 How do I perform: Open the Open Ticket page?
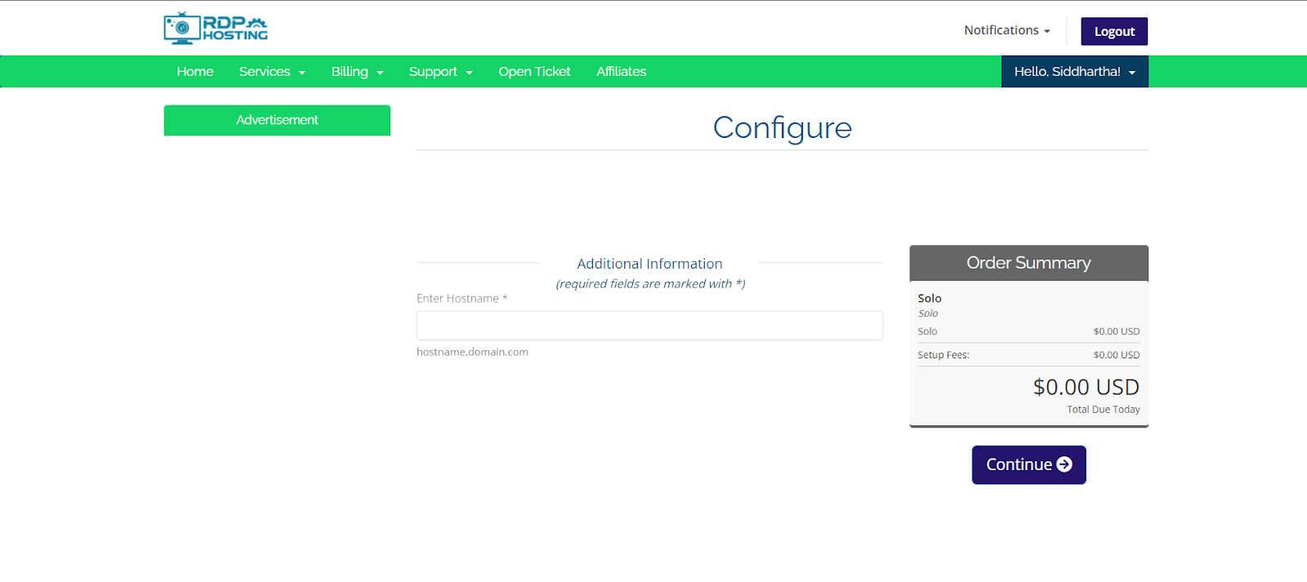[x=534, y=72]
